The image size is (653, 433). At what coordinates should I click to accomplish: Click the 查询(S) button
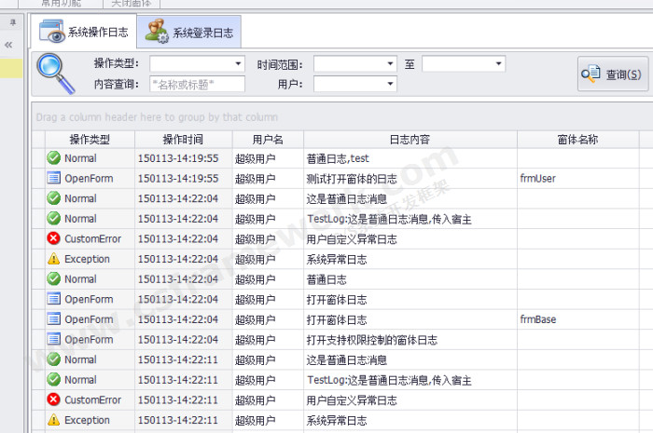[613, 74]
